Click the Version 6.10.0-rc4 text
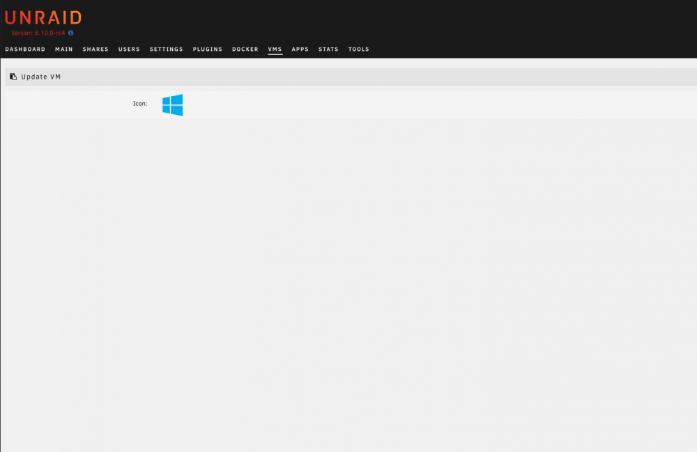This screenshot has width=697, height=452. click(x=38, y=33)
